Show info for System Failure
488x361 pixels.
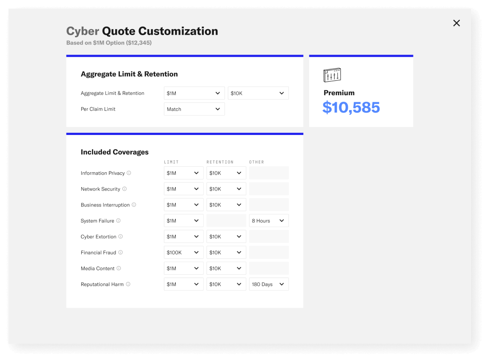(x=118, y=220)
